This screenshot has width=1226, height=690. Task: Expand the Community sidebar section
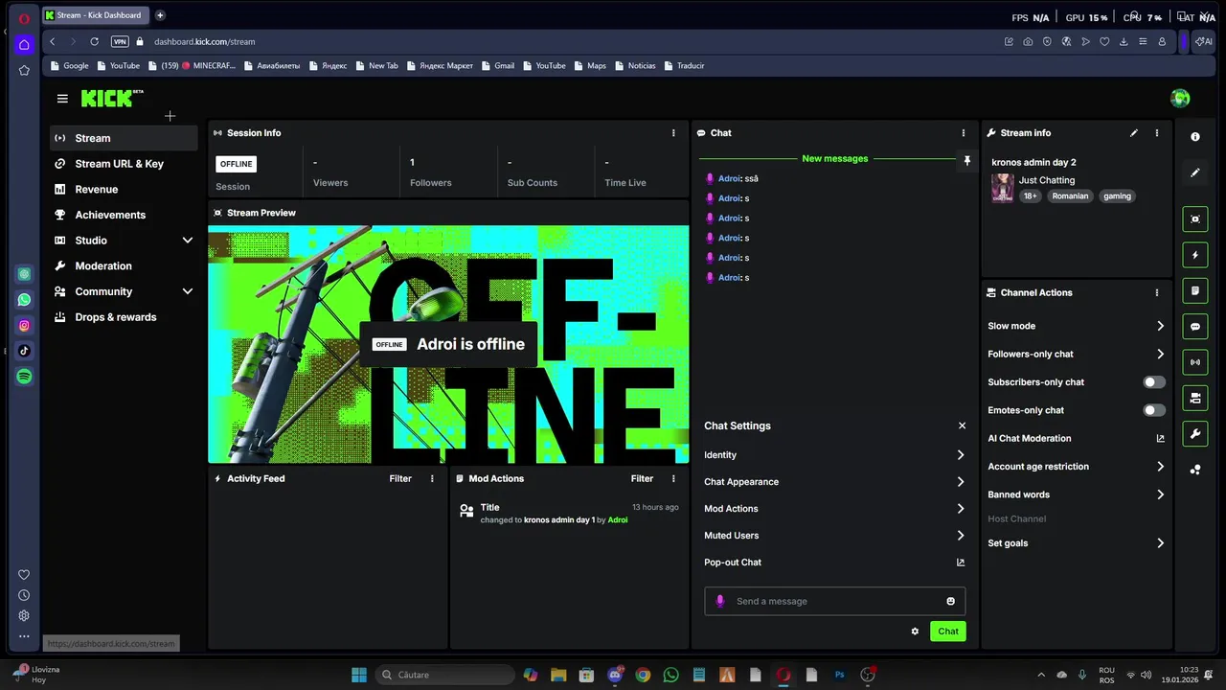click(x=125, y=291)
